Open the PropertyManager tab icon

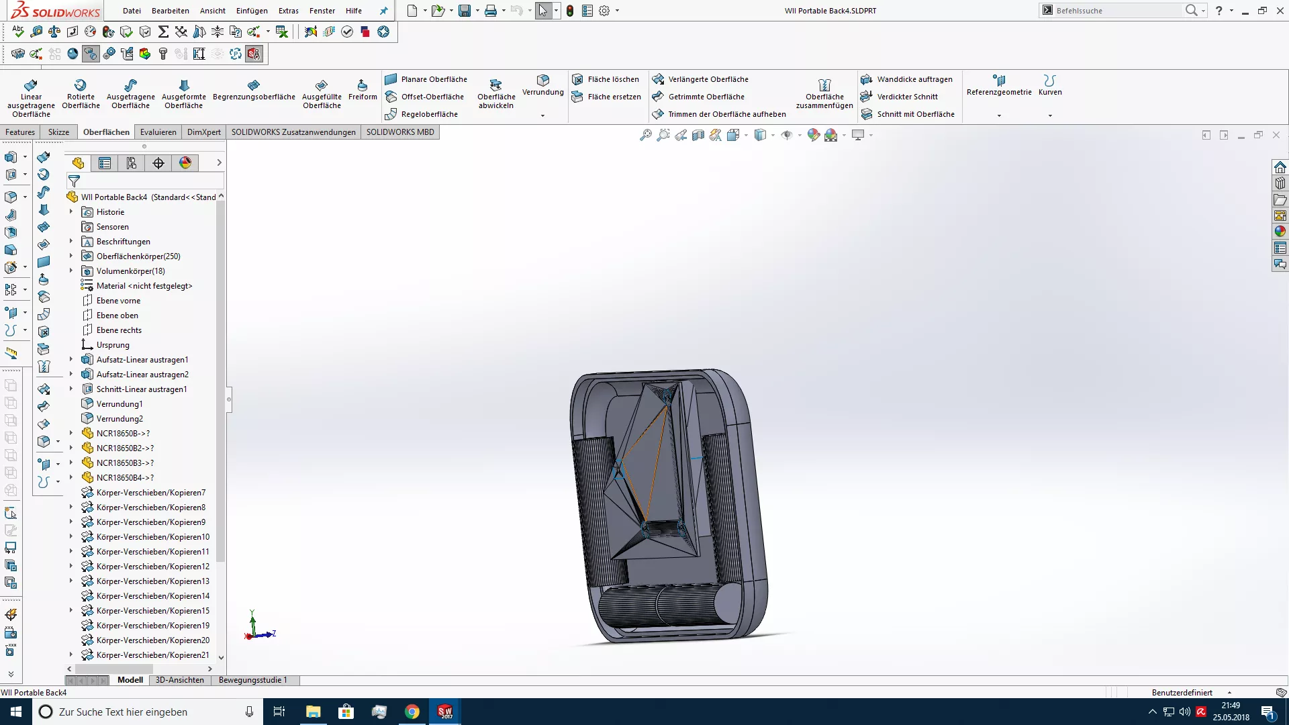(105, 163)
